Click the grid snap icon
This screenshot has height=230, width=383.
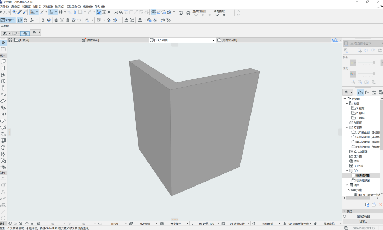(x=61, y=12)
